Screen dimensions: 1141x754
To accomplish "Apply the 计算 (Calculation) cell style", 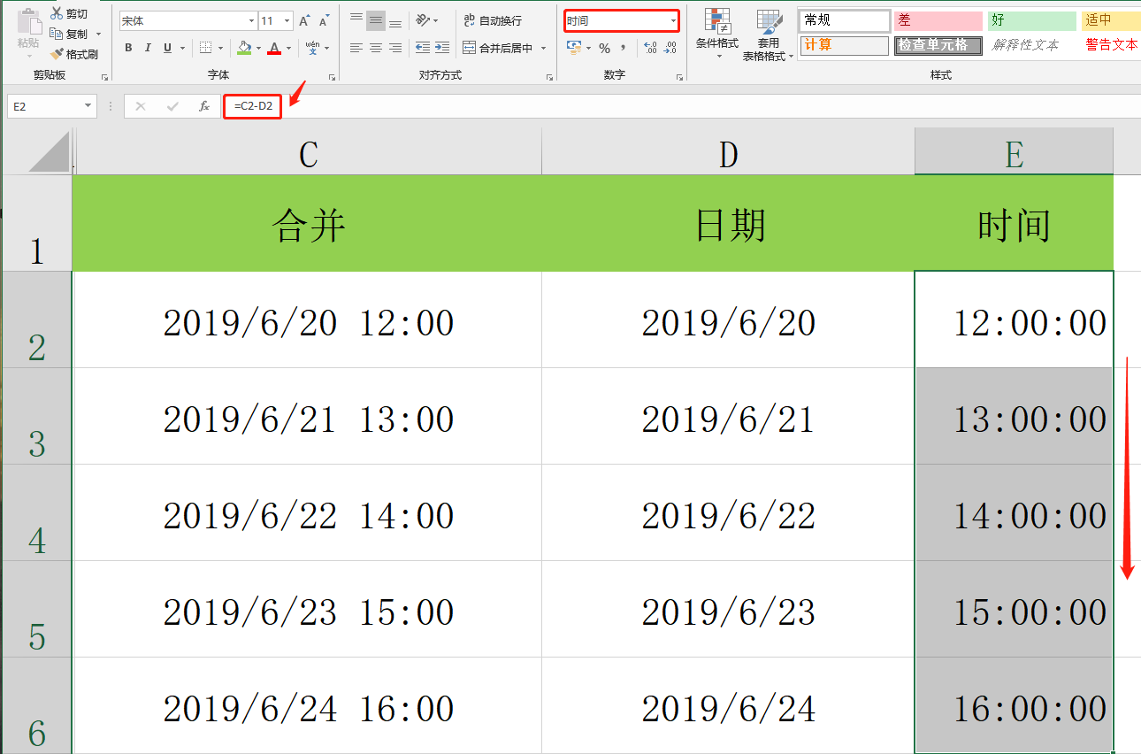I will (845, 45).
